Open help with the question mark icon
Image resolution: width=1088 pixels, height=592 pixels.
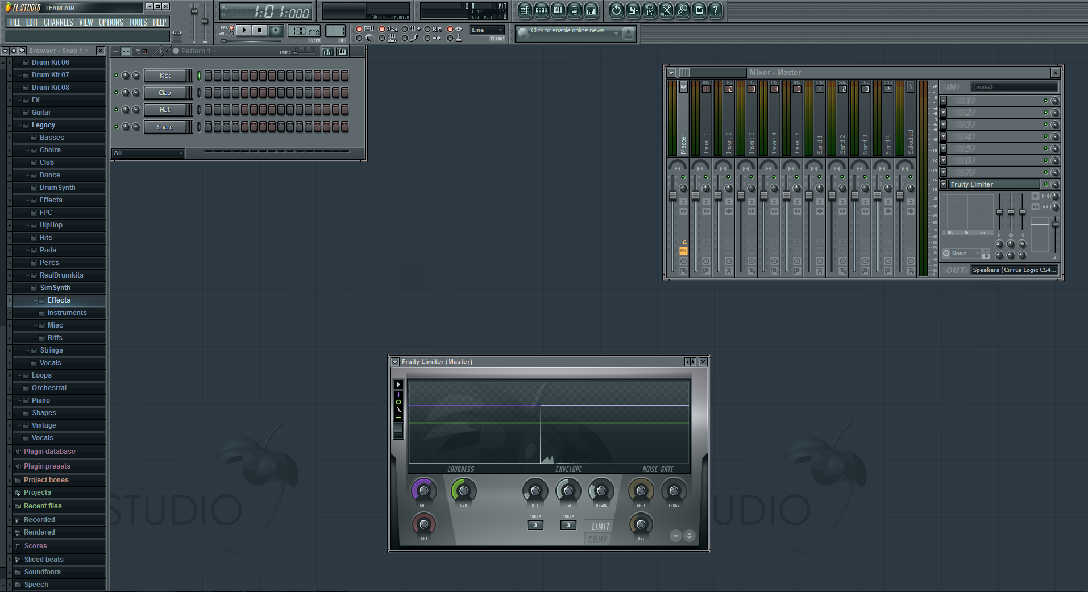(x=715, y=10)
